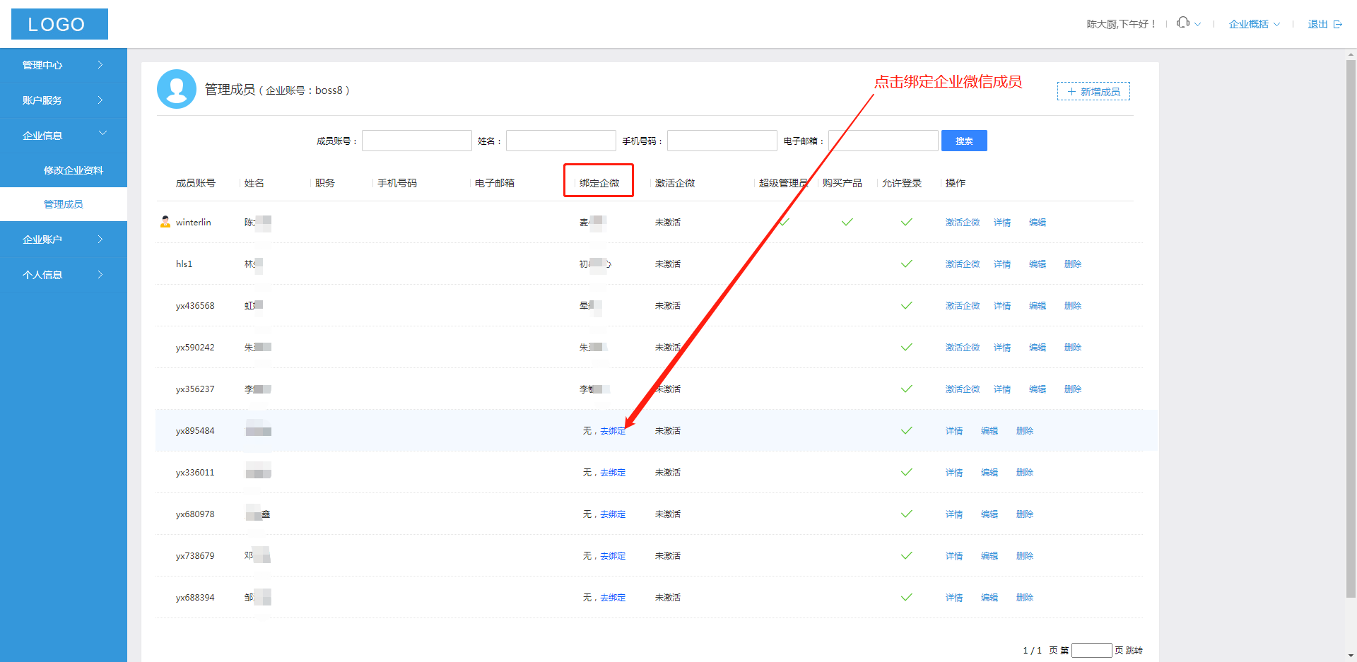This screenshot has width=1357, height=662.
Task: Click the admin user icon beside winterlin
Action: 165,222
